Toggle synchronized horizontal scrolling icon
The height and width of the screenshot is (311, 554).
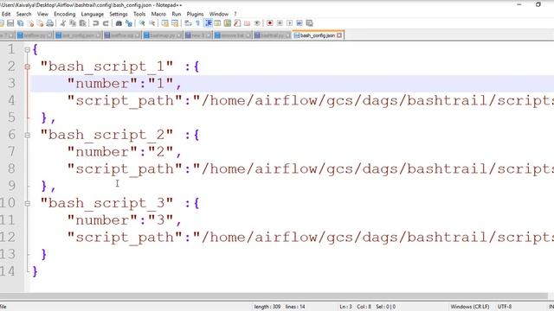pyautogui.click(x=175, y=23)
